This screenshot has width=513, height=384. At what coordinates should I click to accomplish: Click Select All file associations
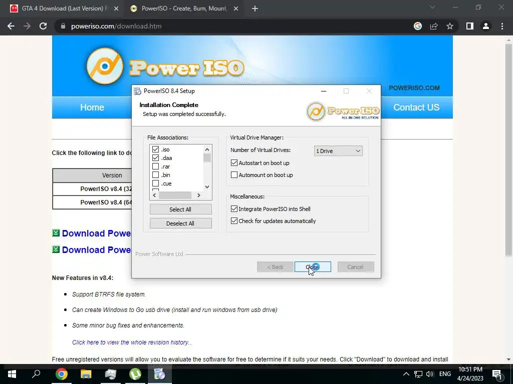[x=180, y=209]
